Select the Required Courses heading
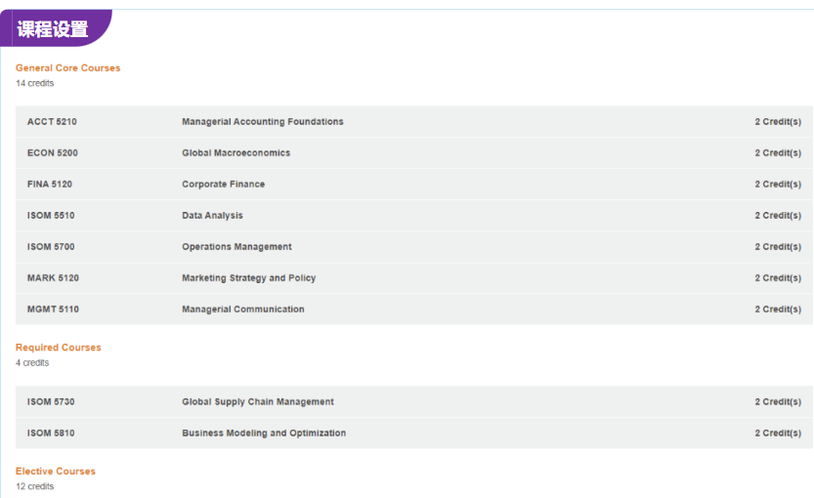This screenshot has height=498, width=814. (58, 348)
